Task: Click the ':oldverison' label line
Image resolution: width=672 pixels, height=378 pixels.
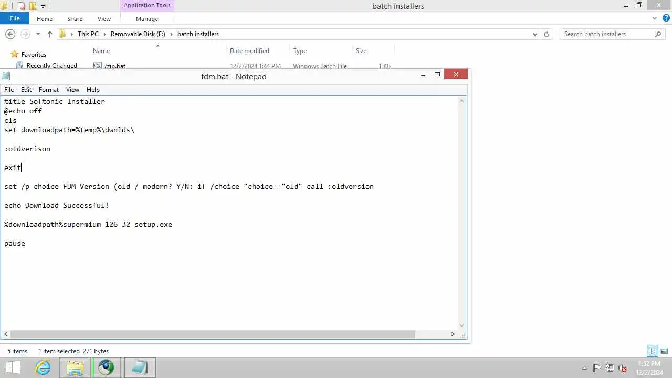Action: tap(27, 149)
